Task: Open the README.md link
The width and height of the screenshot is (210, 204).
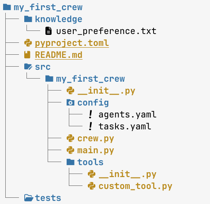Action: pyautogui.click(x=59, y=55)
